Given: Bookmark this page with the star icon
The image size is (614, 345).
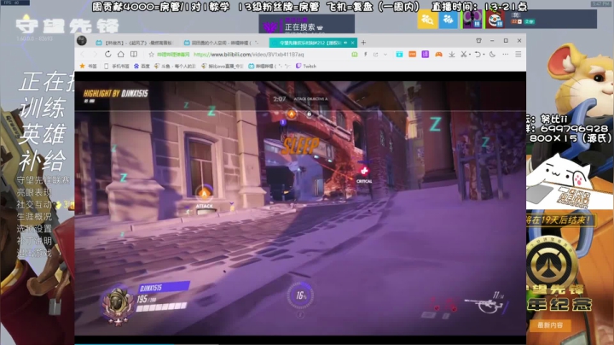Looking at the screenshot, I should pyautogui.click(x=151, y=55).
